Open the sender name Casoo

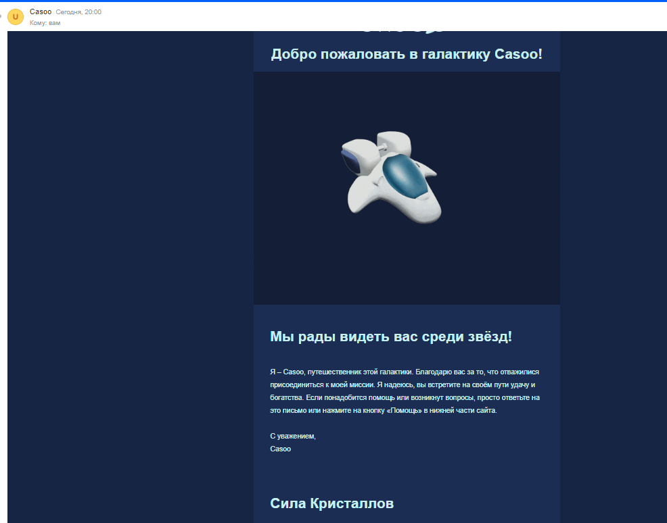pyautogui.click(x=41, y=12)
